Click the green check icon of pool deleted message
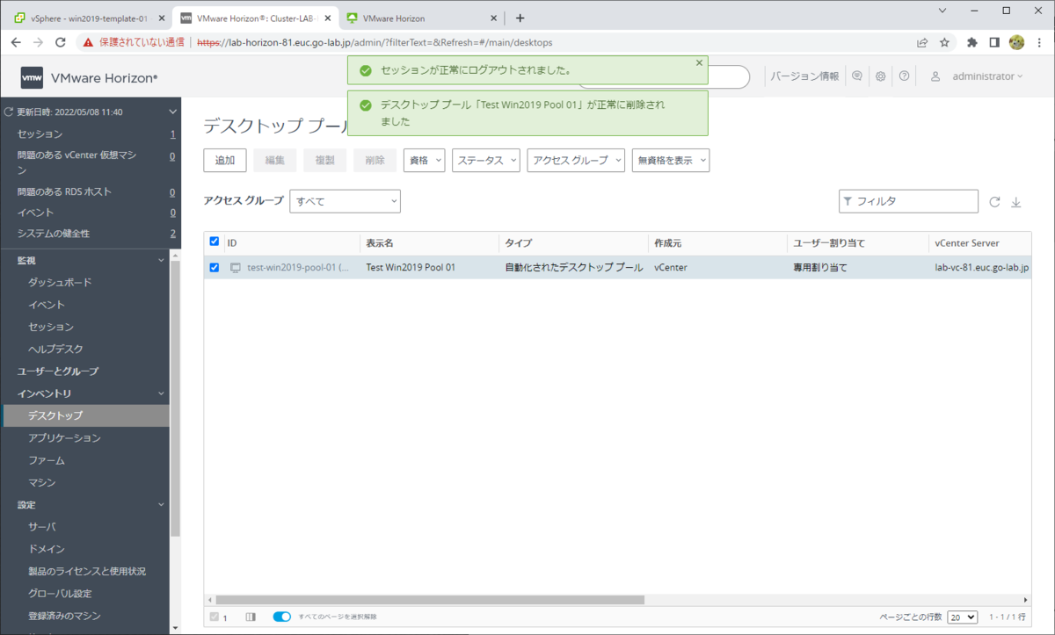1055x635 pixels. (366, 105)
